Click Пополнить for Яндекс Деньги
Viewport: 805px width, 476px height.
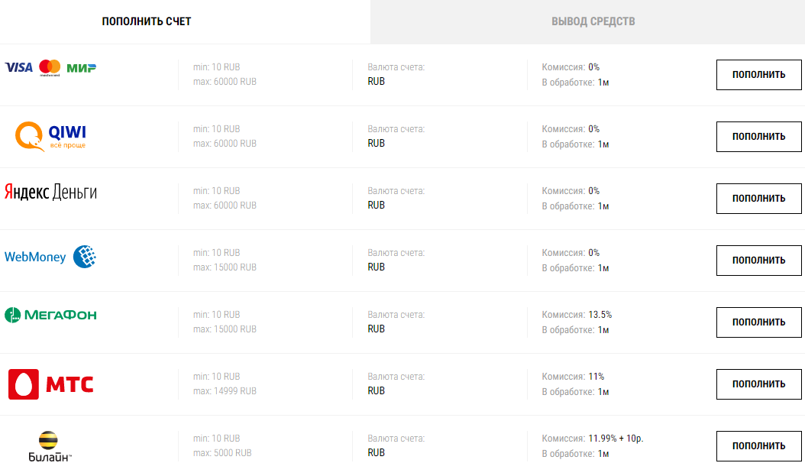(759, 198)
